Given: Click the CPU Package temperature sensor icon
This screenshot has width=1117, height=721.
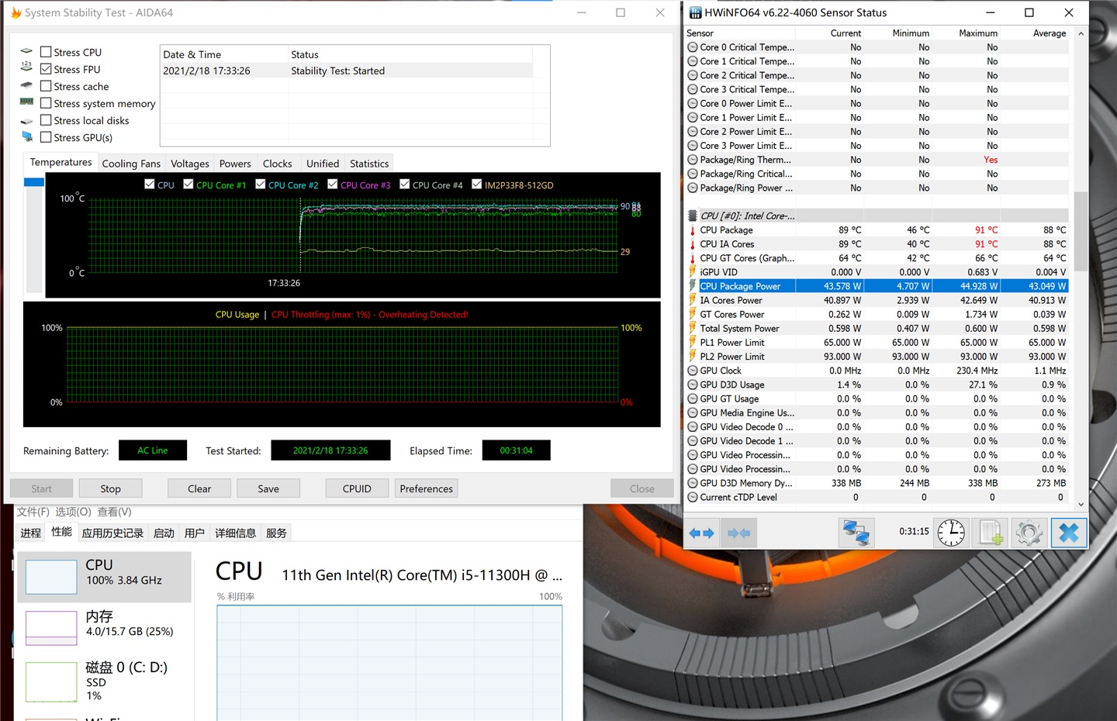Looking at the screenshot, I should tap(693, 230).
